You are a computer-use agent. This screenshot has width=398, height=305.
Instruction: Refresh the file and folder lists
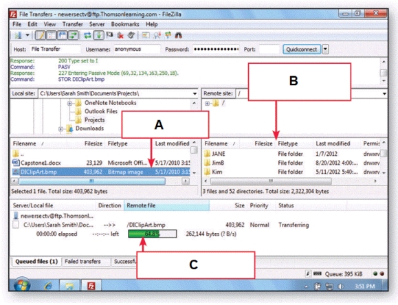coord(87,36)
